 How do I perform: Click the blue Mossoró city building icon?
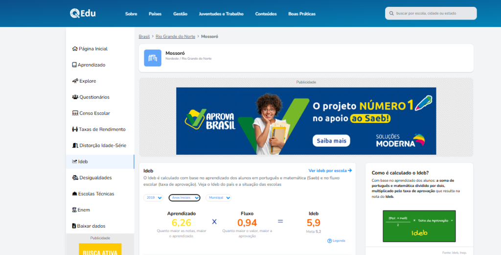153,58
